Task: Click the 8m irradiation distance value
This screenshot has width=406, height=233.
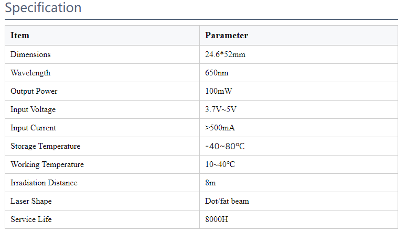Action: (210, 183)
